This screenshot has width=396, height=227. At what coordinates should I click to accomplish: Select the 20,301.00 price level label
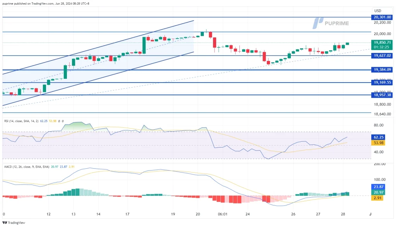(x=382, y=17)
